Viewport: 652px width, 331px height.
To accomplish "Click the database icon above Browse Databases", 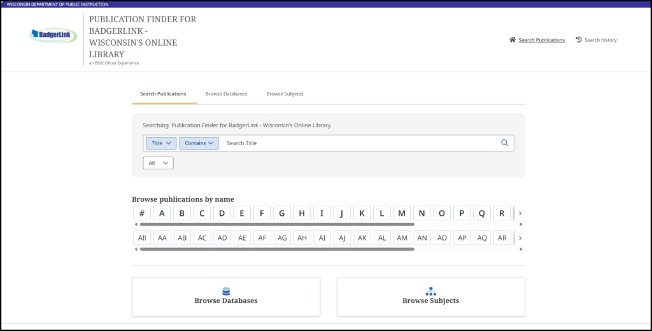I will (226, 291).
